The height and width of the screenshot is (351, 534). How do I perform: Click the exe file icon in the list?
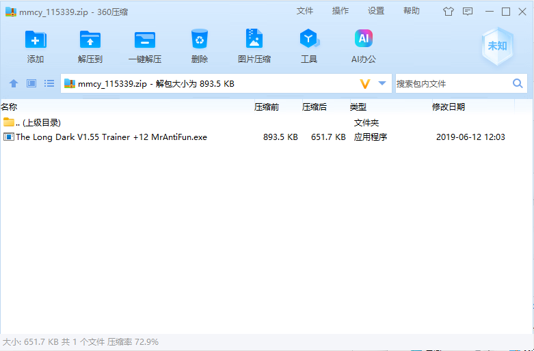[x=8, y=137]
